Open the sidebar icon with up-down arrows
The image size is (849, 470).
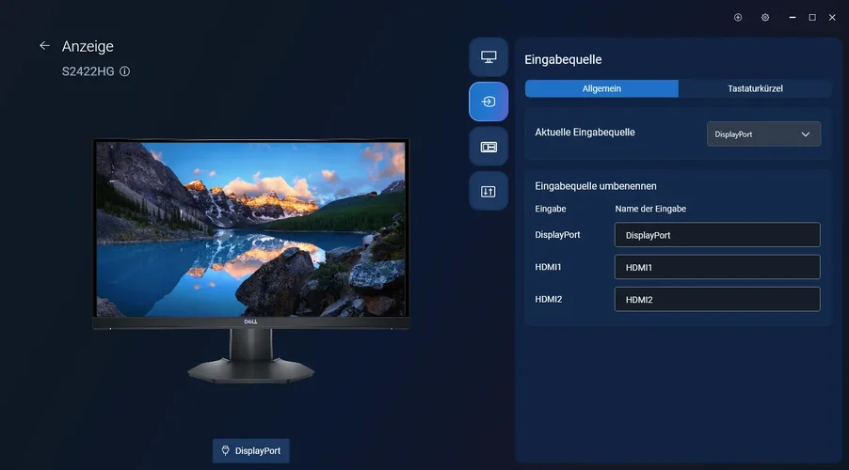click(x=489, y=192)
